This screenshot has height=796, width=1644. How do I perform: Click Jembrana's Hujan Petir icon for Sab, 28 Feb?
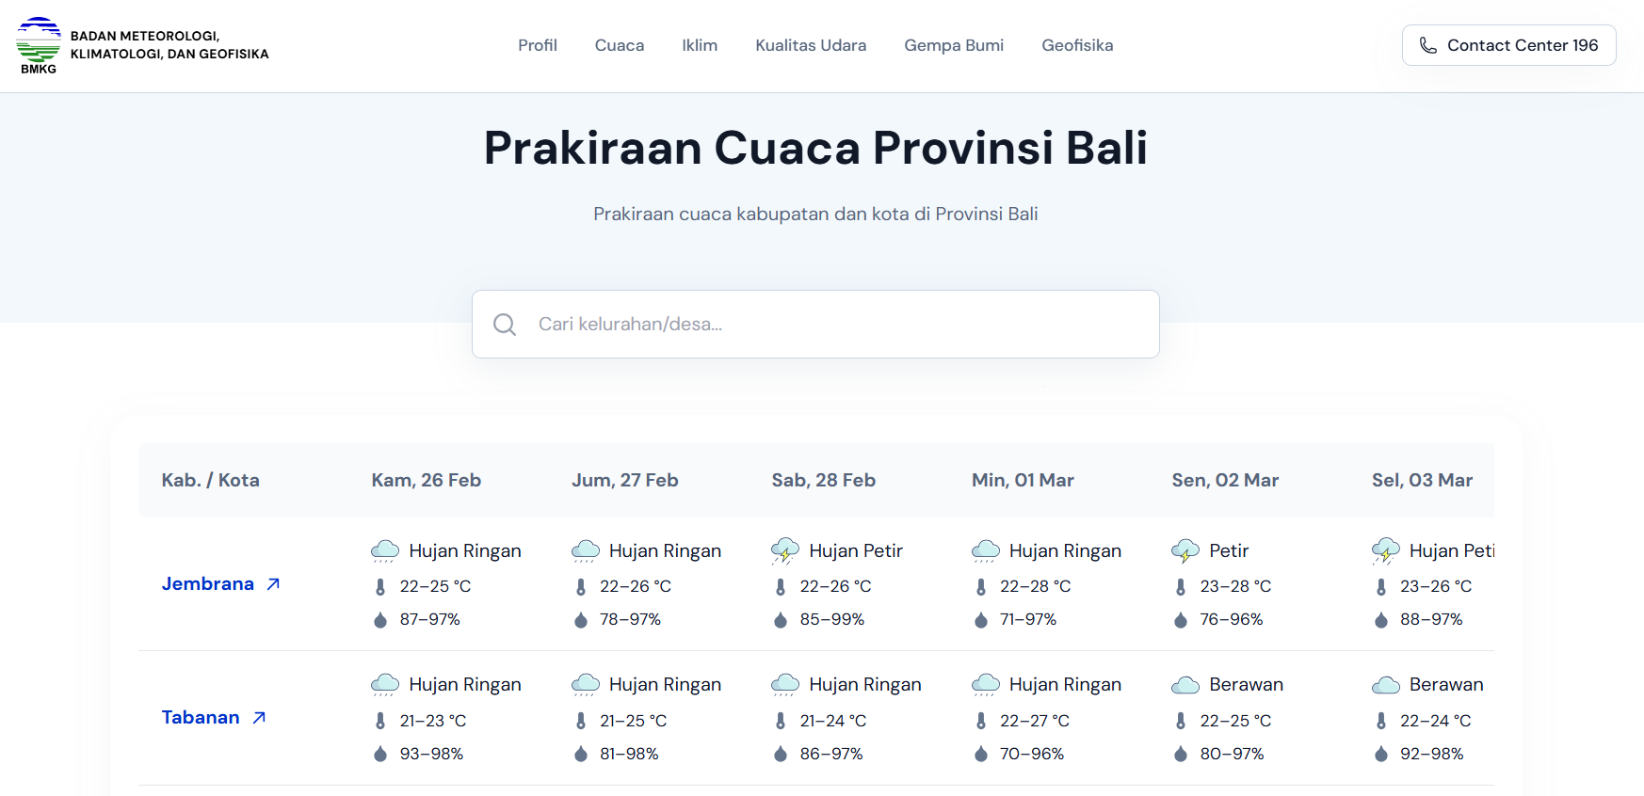[x=784, y=551]
